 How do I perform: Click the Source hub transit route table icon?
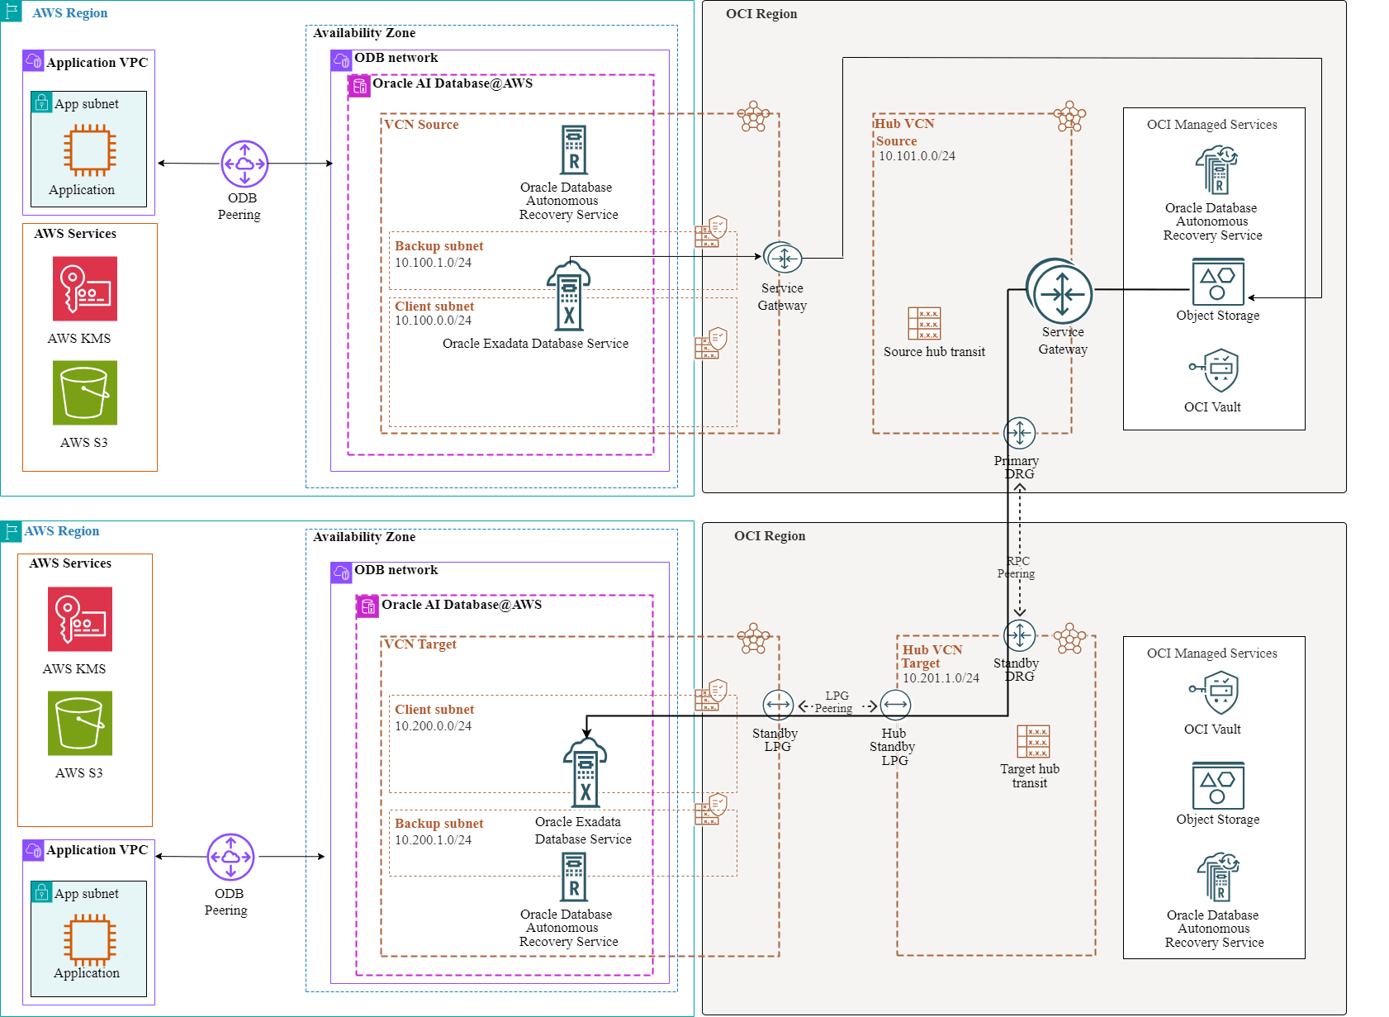pos(924,324)
